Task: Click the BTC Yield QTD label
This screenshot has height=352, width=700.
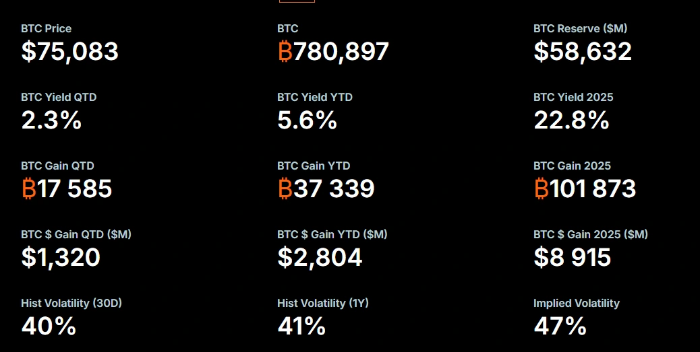Action: coord(59,98)
